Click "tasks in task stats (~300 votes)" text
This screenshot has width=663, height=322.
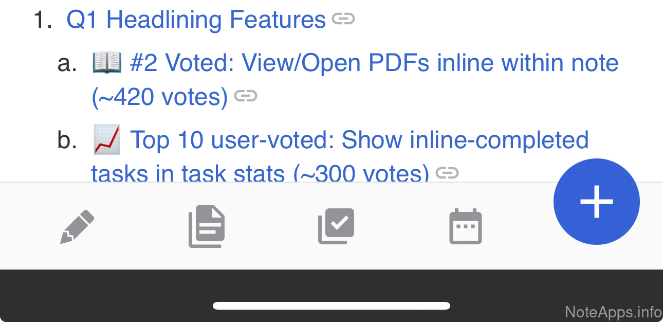click(x=260, y=174)
